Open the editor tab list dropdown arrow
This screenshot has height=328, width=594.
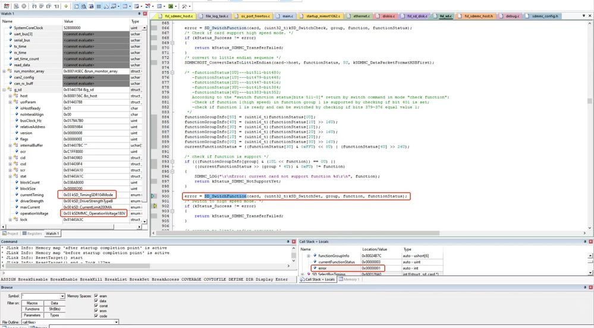coord(584,16)
